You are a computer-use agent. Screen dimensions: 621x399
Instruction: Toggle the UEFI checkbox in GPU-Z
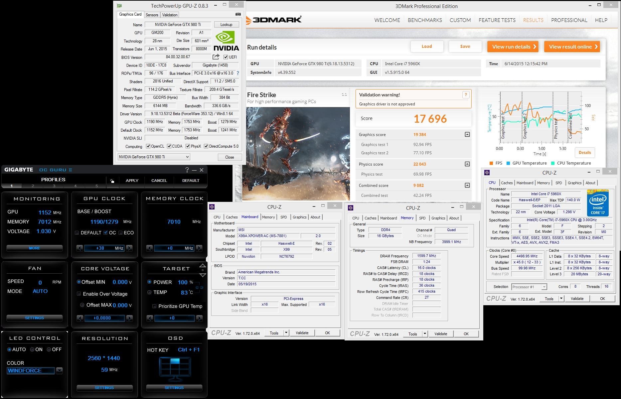click(x=226, y=57)
